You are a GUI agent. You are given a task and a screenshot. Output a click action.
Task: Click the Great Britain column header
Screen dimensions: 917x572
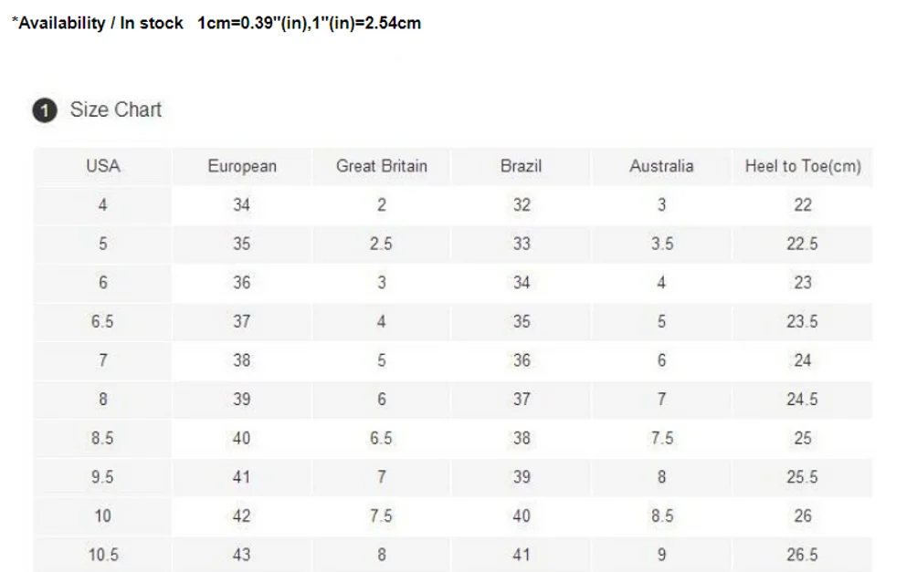click(x=381, y=167)
